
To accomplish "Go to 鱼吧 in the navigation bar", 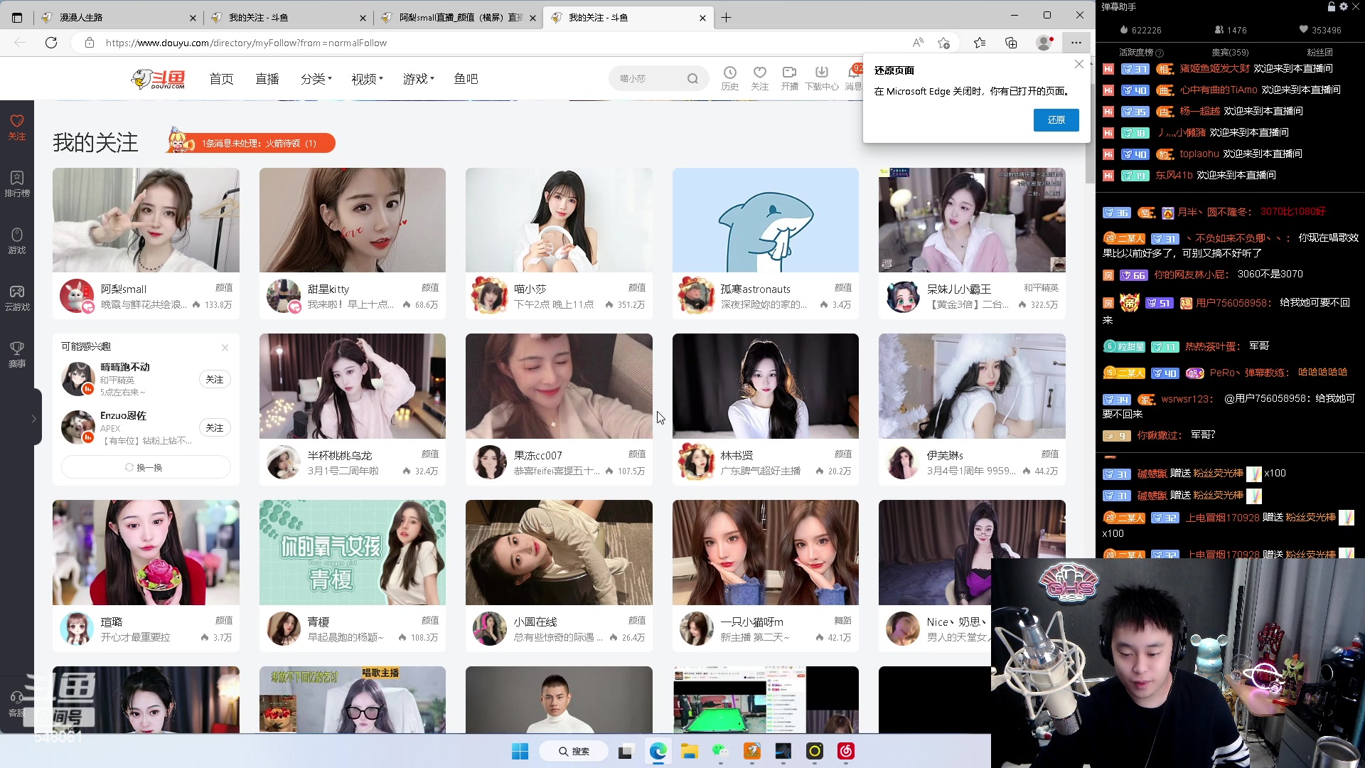I will (466, 79).
